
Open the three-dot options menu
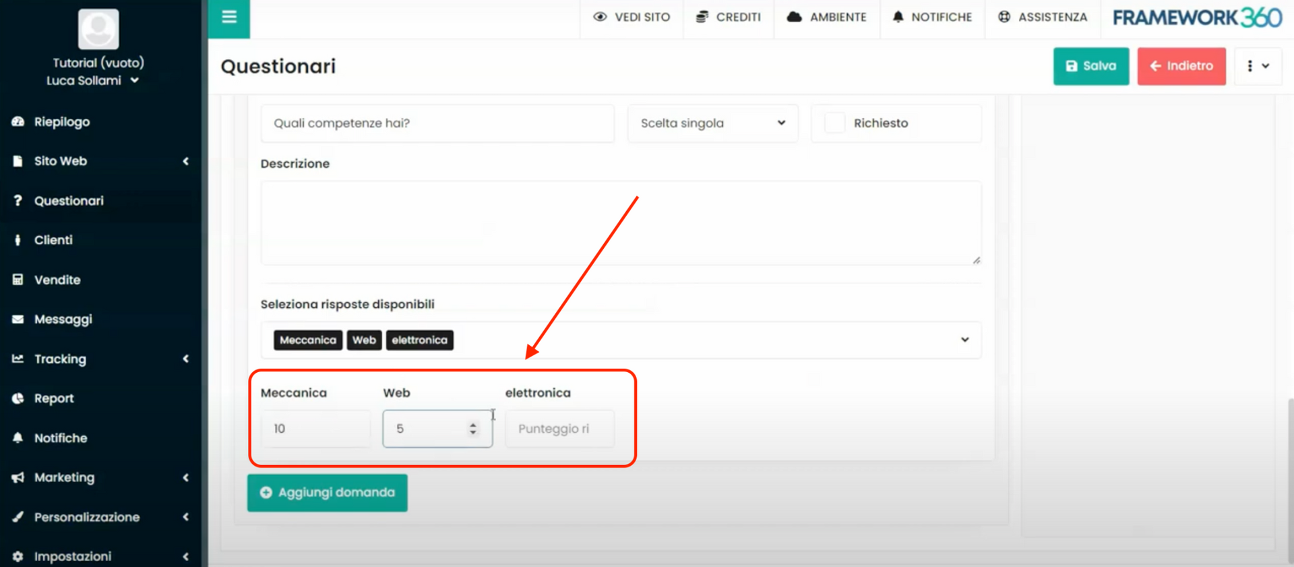pyautogui.click(x=1257, y=66)
